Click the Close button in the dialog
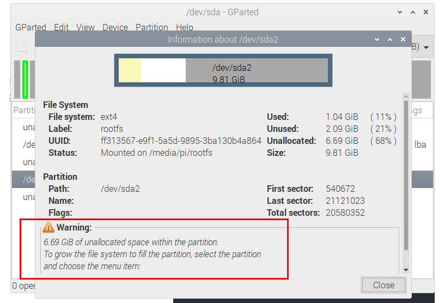Image resolution: width=445 pixels, height=303 pixels. tap(383, 285)
